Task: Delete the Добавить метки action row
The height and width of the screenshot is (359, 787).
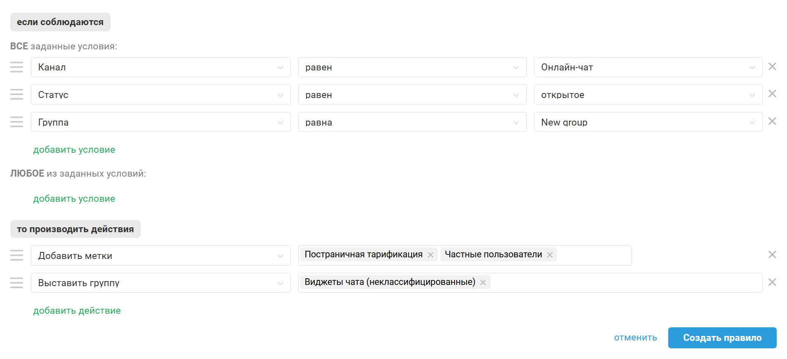Action: pyautogui.click(x=772, y=254)
